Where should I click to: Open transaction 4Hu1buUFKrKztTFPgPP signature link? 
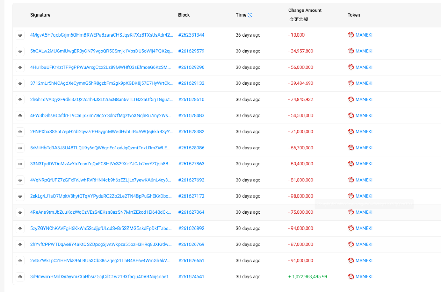(100, 67)
